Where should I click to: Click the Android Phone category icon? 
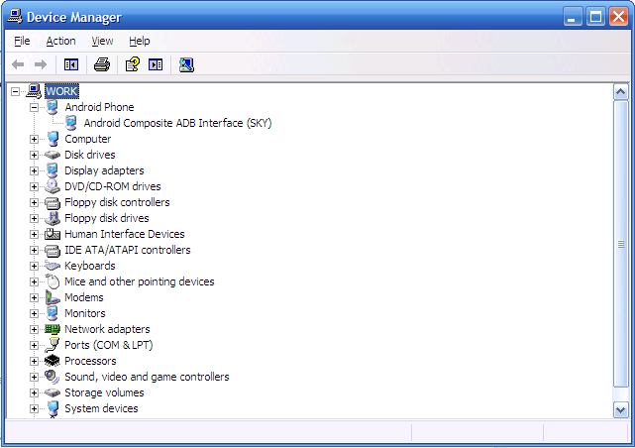click(x=53, y=107)
